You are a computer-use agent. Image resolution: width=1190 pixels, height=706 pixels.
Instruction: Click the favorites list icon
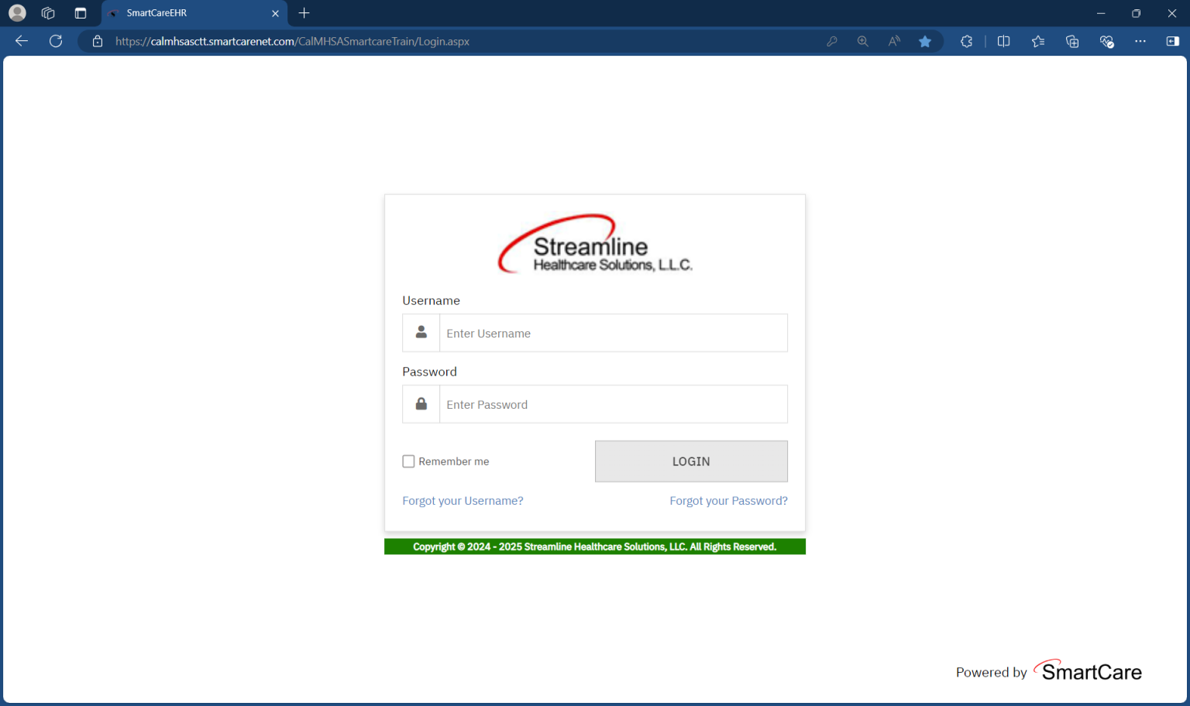coord(1038,41)
